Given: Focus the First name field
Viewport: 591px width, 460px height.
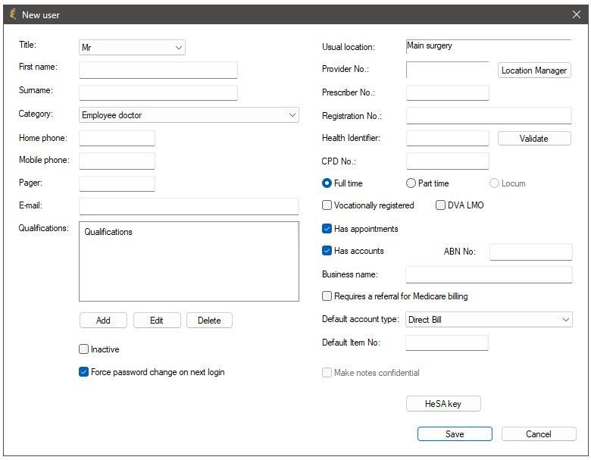Looking at the screenshot, I should 158,70.
